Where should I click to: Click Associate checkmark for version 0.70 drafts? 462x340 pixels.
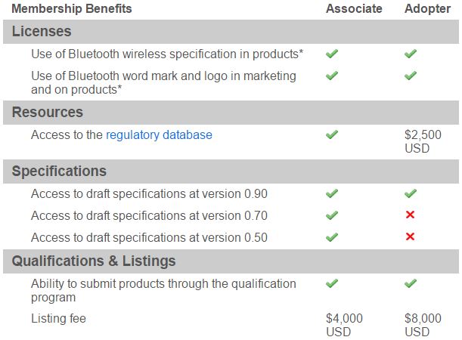click(331, 215)
